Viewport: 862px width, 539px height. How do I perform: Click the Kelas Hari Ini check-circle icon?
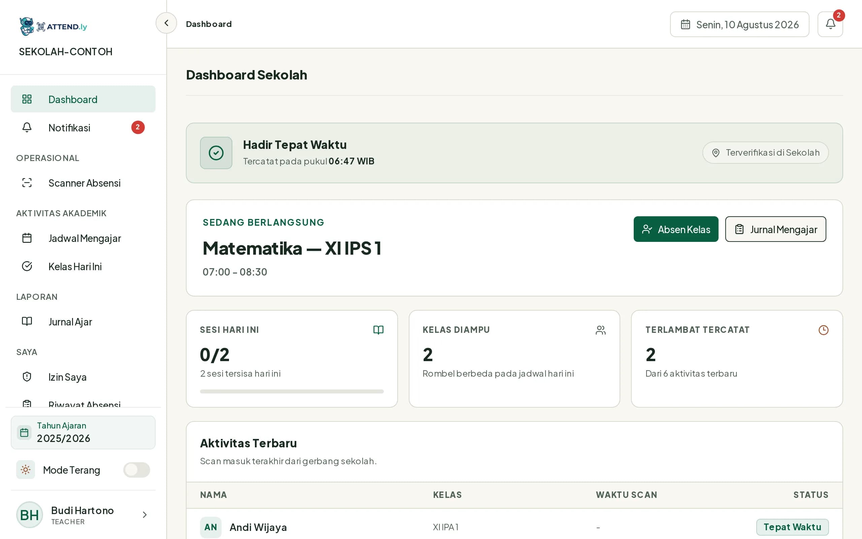tap(27, 266)
